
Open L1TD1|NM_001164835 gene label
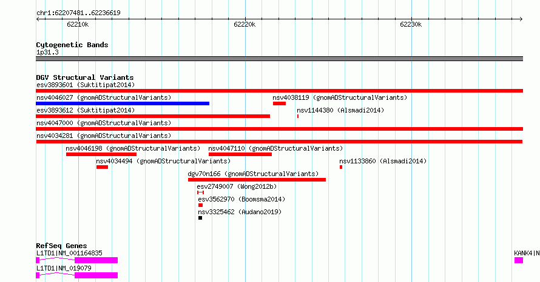pos(69,253)
